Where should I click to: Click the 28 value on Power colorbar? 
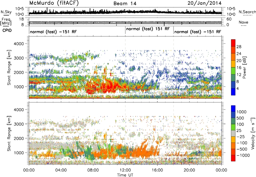coord(239,47)
